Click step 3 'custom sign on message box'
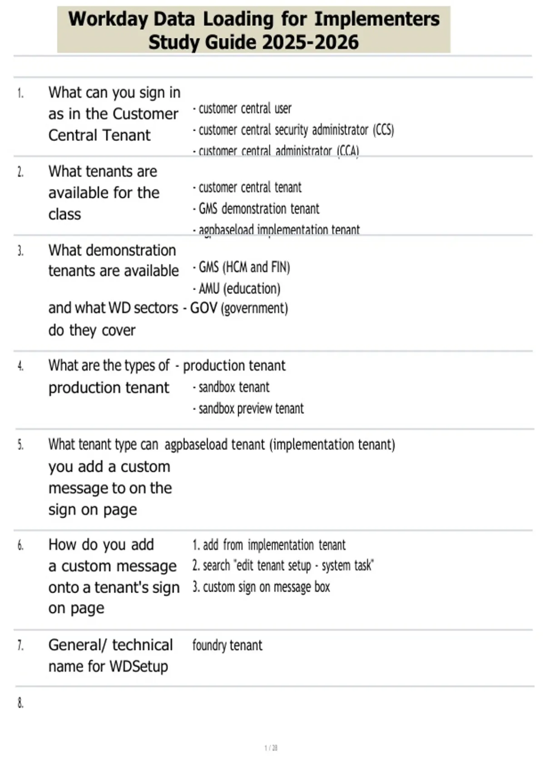545x772 pixels. (261, 587)
